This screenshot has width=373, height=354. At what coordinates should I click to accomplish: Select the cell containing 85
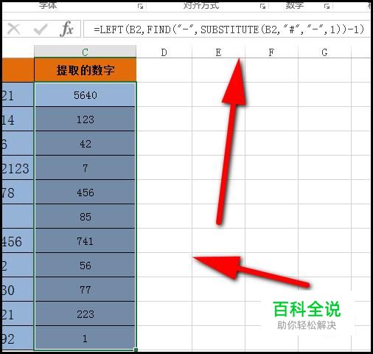tap(85, 216)
